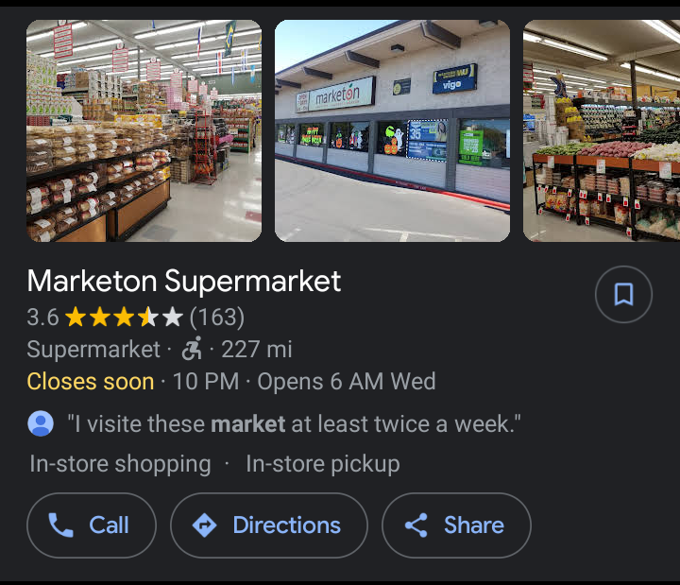Tap "Opens 6 AM Wed" hours text

pyautogui.click(x=347, y=382)
